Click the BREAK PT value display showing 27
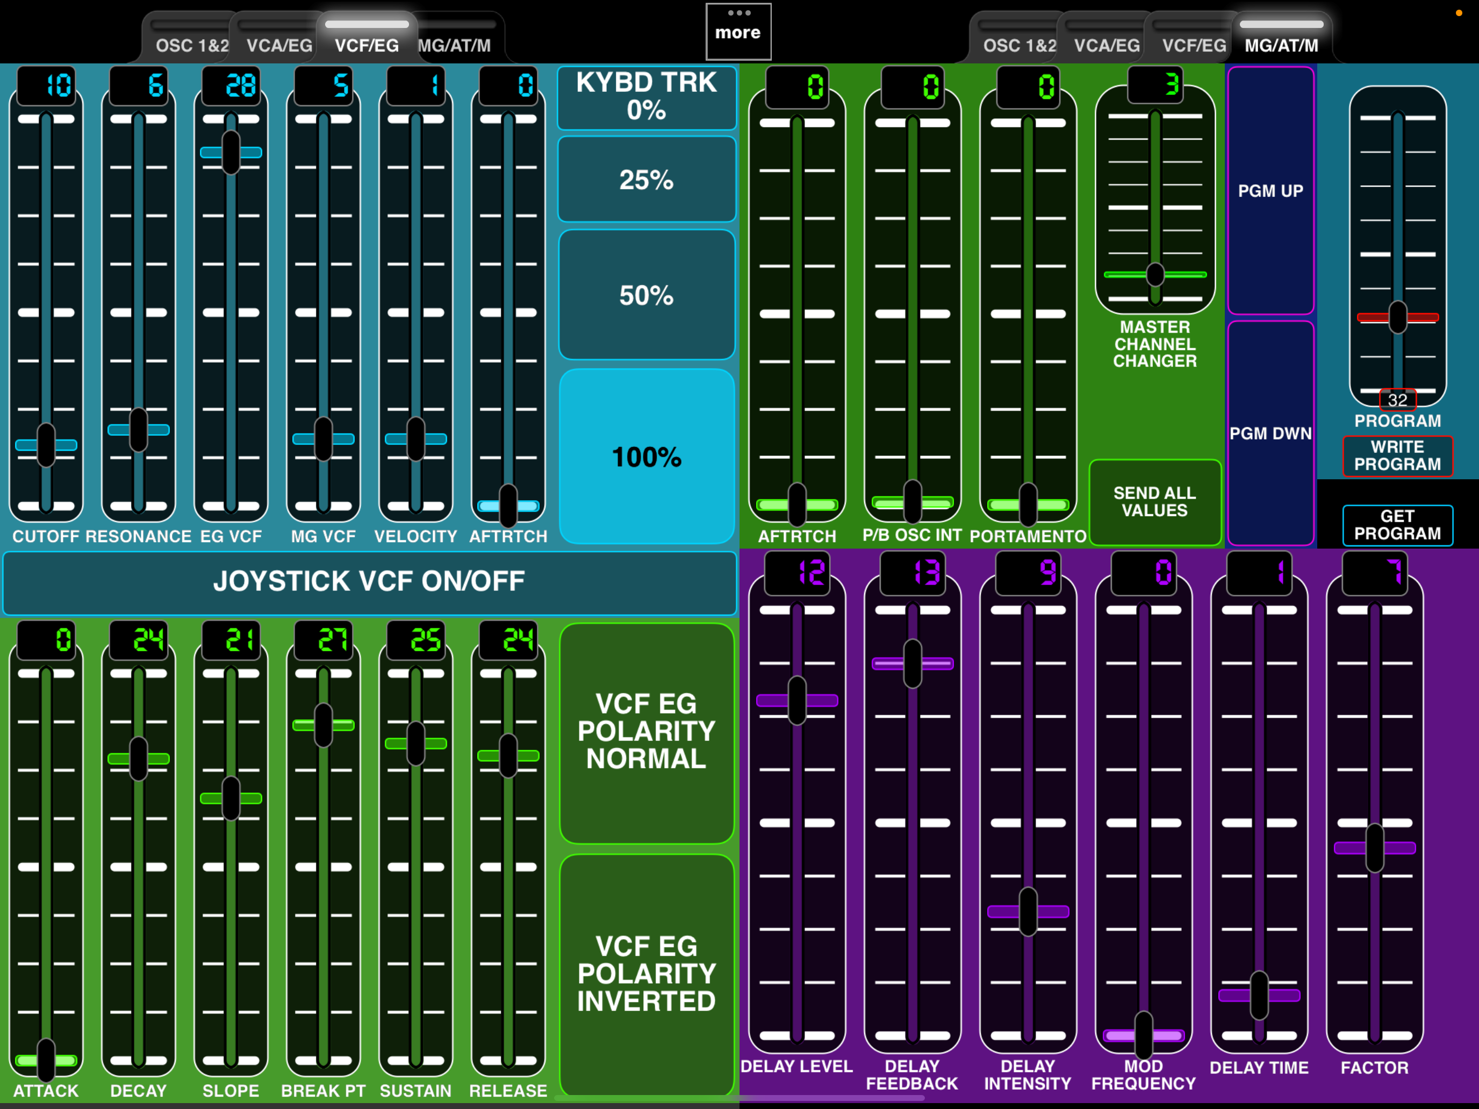Screen dimensions: 1479x1109 pos(323,640)
